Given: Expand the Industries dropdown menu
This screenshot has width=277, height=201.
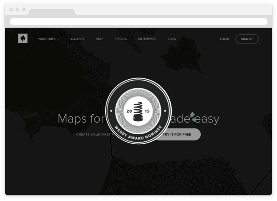Looking at the screenshot, I should coord(48,39).
